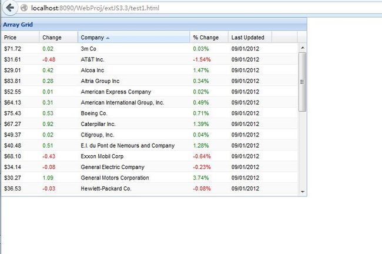Select the Alcoa Inc row
This screenshot has width=382, height=254.
[150, 70]
